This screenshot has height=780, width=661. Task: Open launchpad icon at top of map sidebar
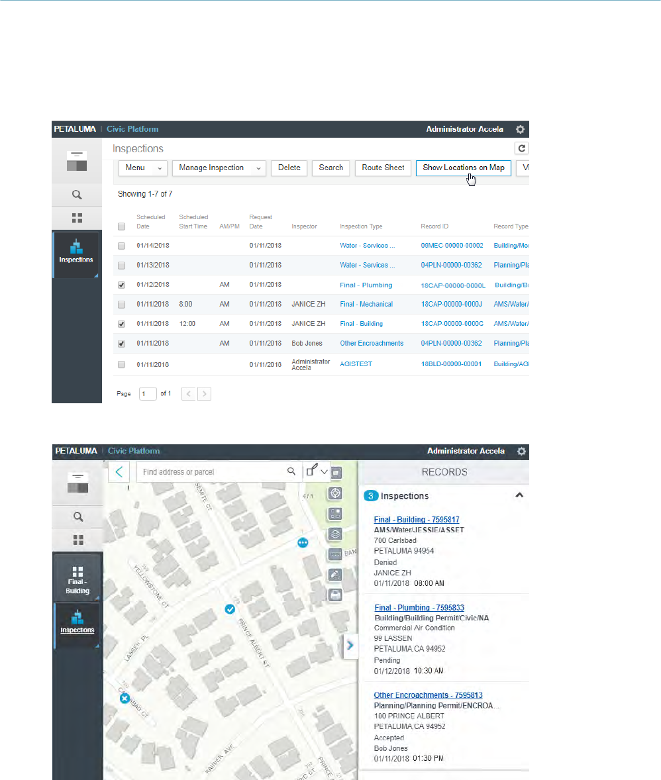click(x=78, y=483)
